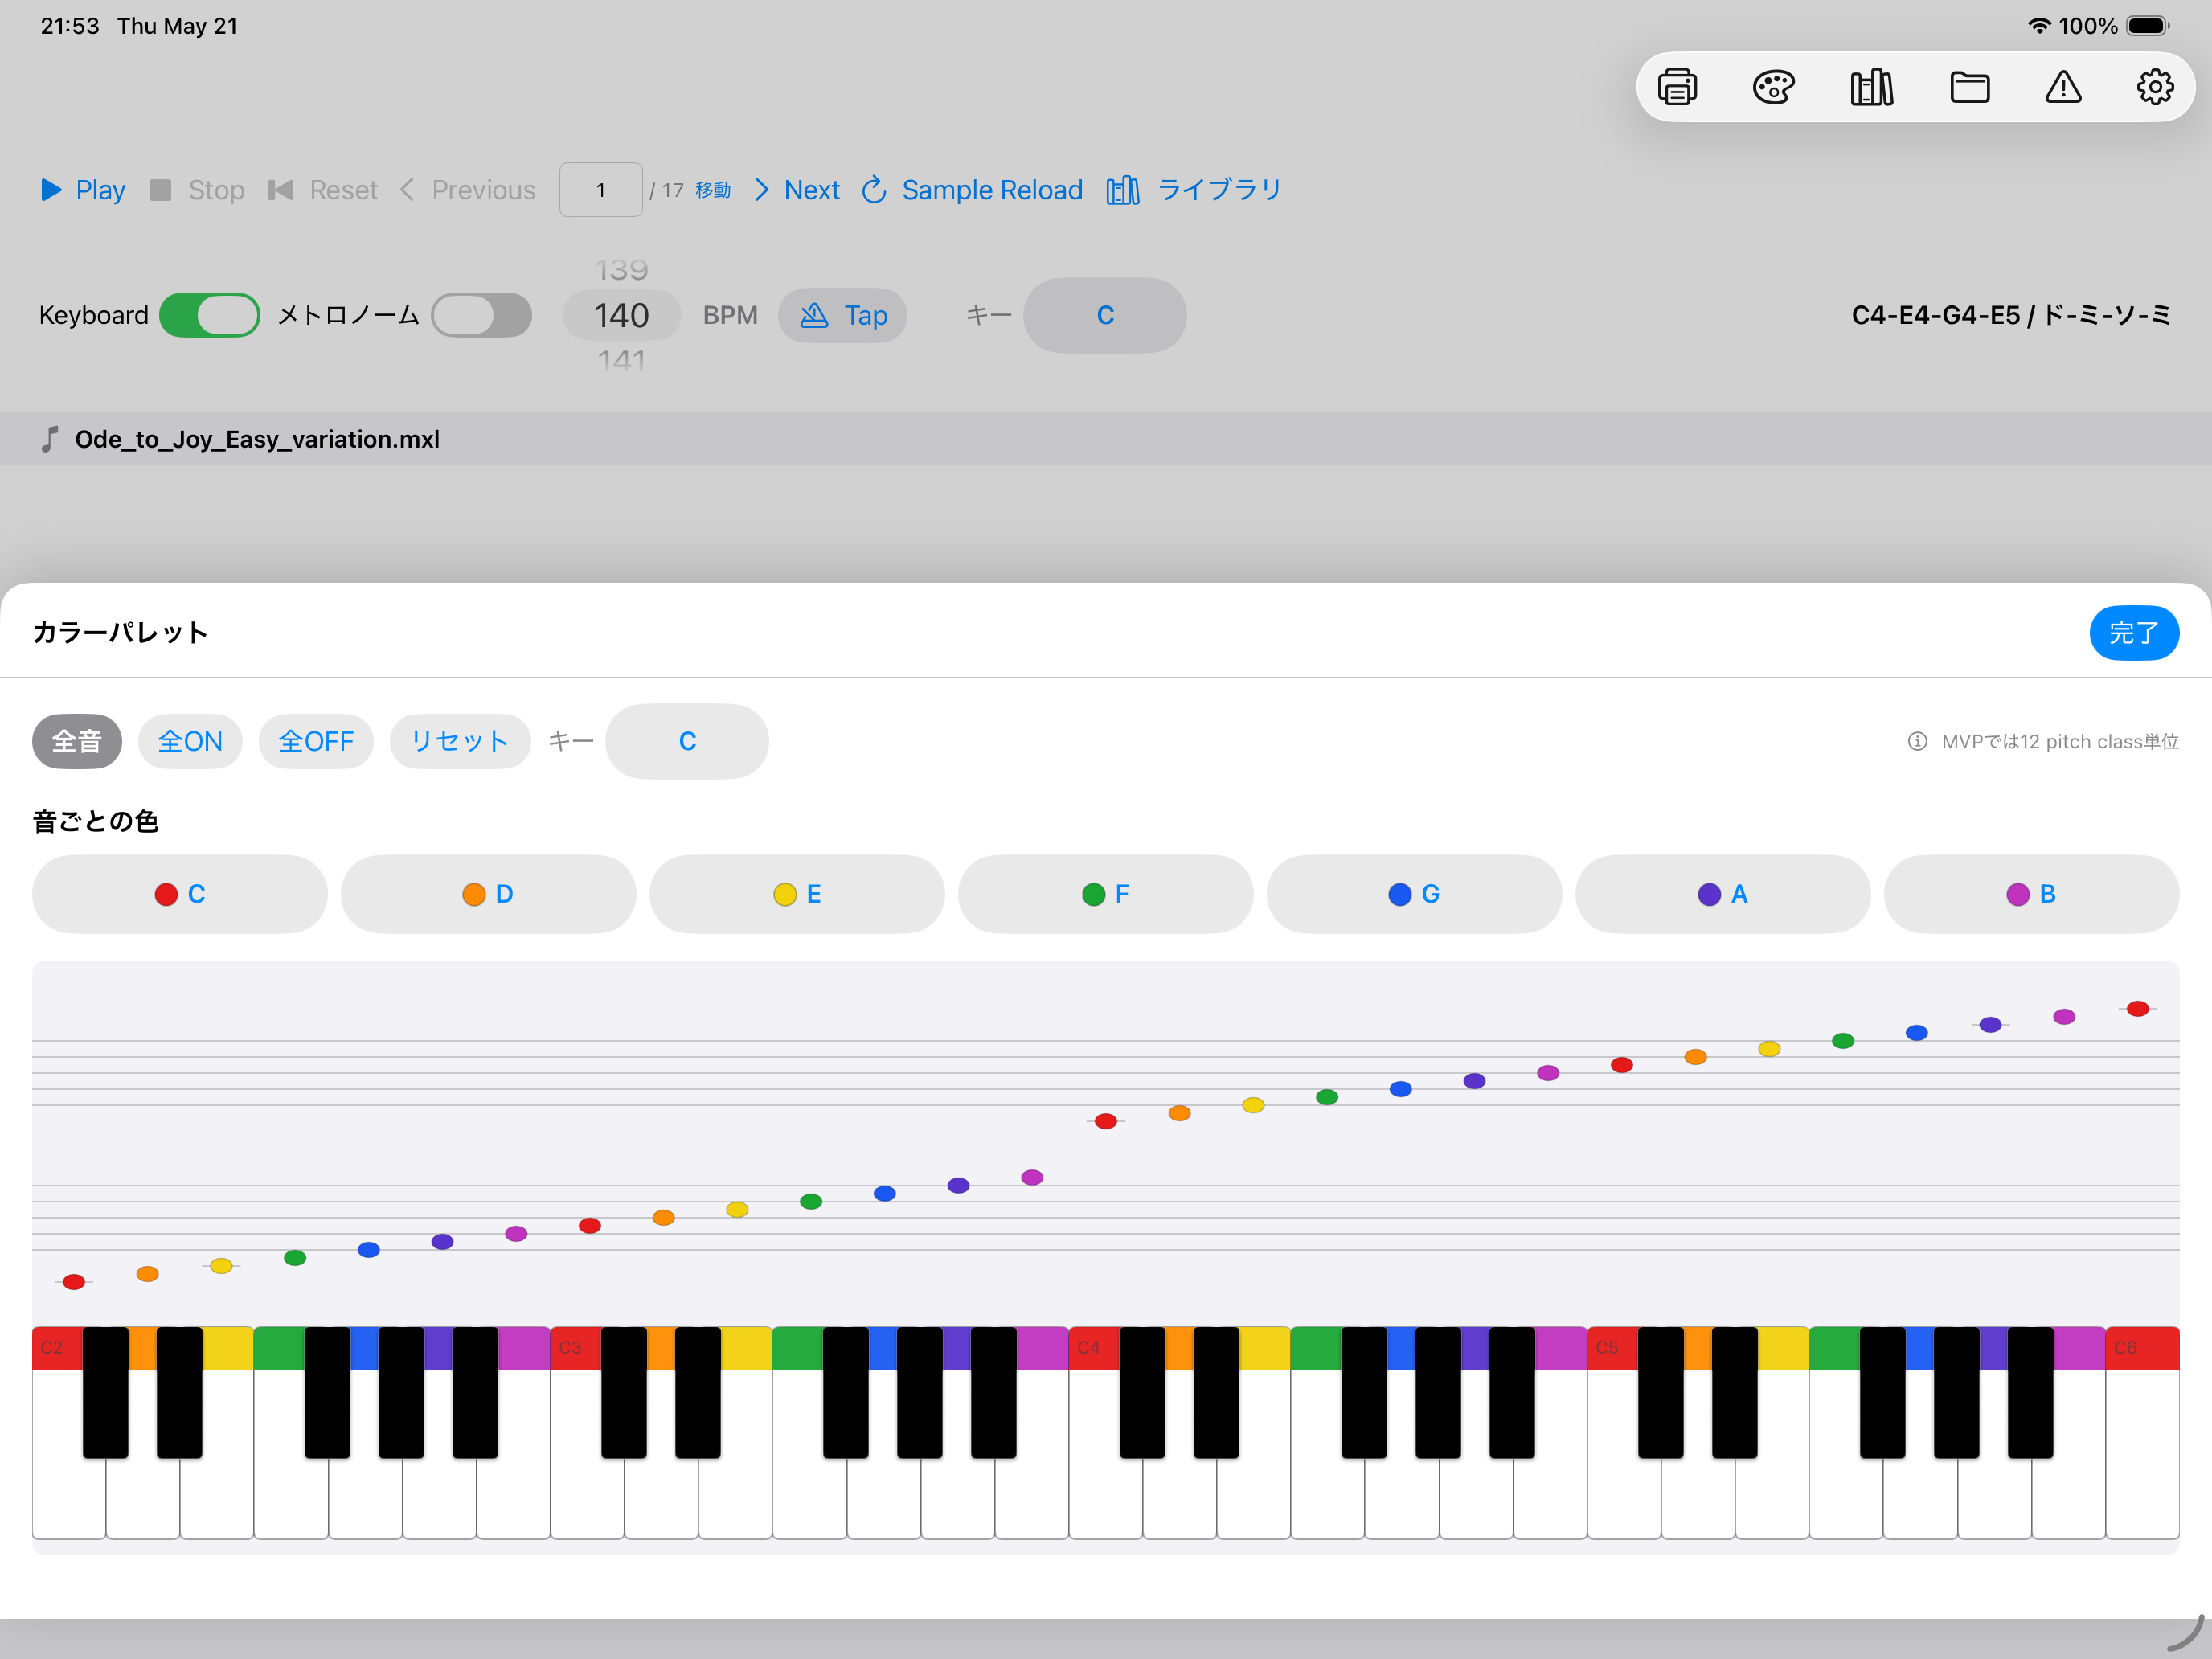Enable the メトロノーム metronome switch
This screenshot has width=2212, height=1659.
pos(481,315)
